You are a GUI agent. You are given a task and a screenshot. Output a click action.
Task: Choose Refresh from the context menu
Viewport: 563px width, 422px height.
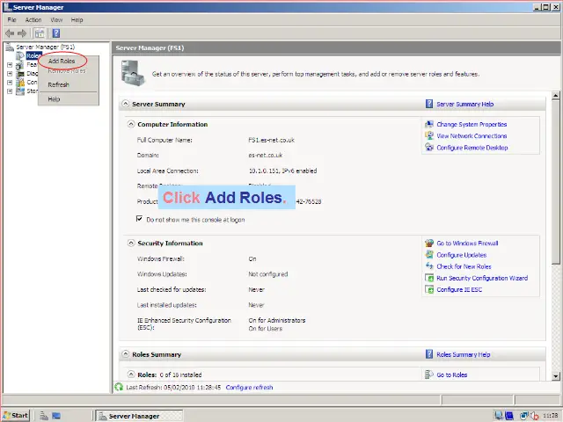click(59, 84)
